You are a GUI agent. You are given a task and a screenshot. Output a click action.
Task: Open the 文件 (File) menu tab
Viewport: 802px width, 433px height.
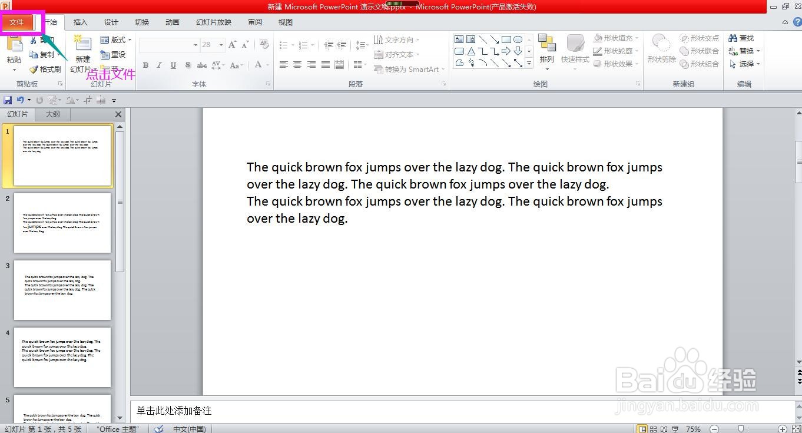click(16, 22)
